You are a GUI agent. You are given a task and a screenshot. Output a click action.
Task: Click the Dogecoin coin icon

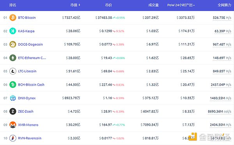(13, 44)
